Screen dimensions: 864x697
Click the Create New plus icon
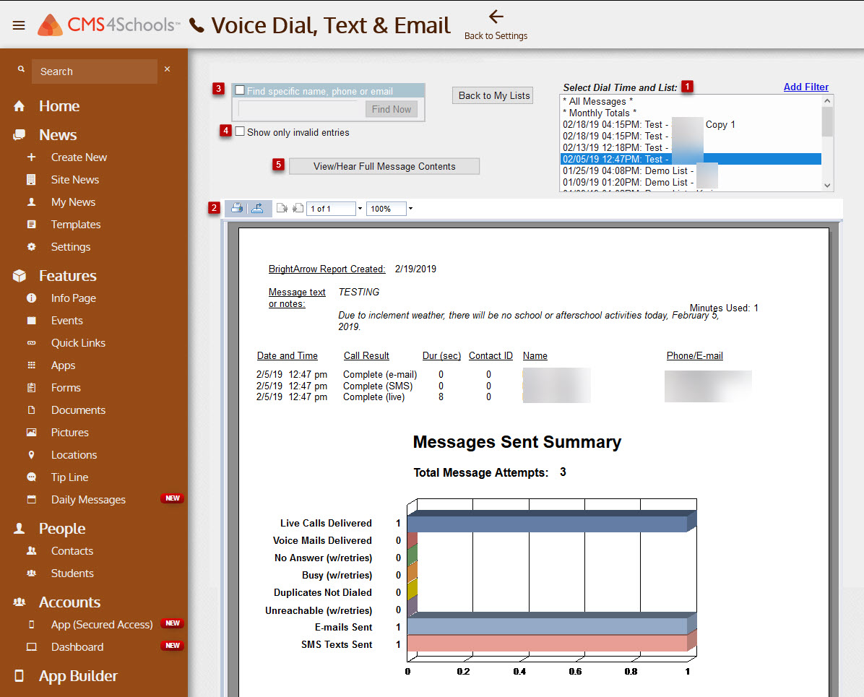pos(31,157)
